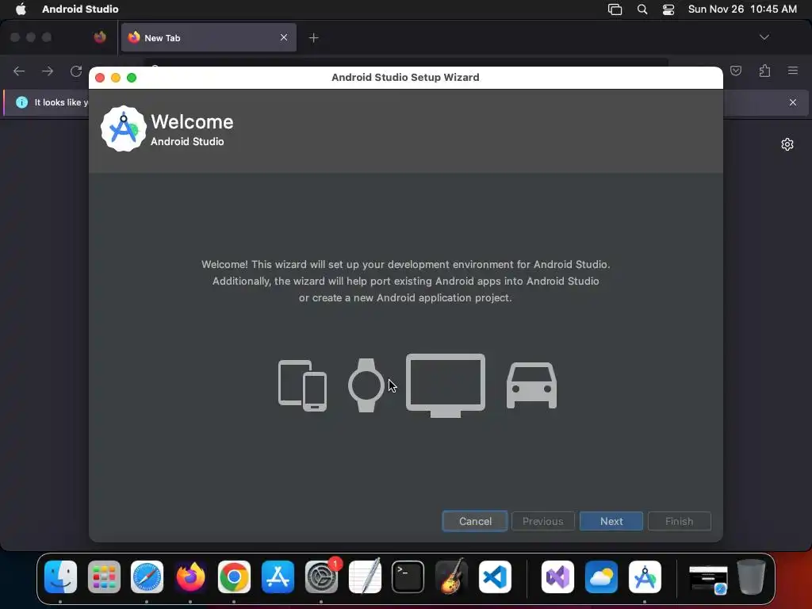Open the new tab page settings gear in Firefox

click(x=787, y=144)
